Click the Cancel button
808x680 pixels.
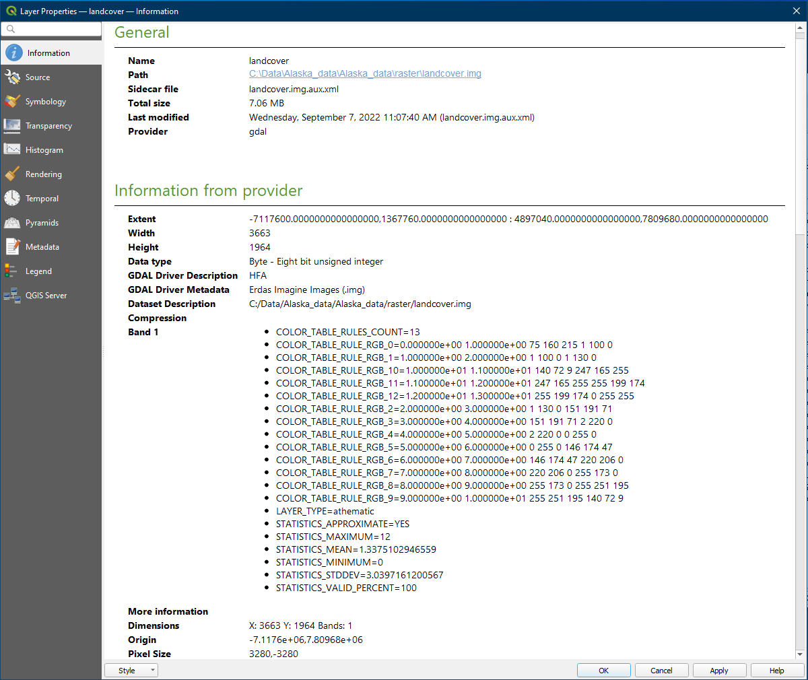[x=661, y=671]
